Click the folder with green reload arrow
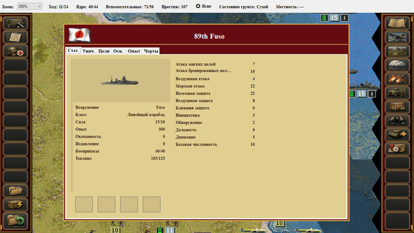The width and height of the screenshot is (414, 233). coord(16,220)
